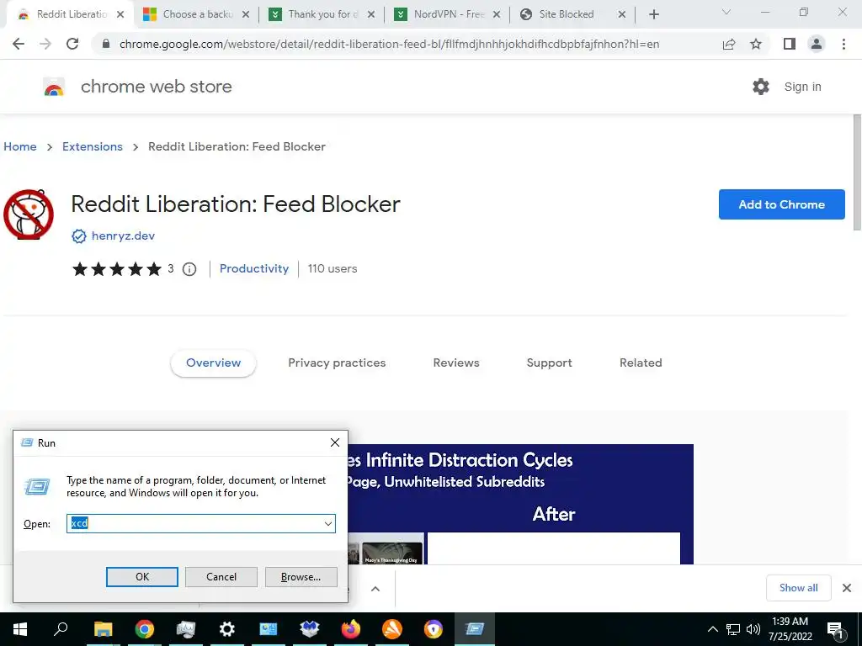Close the Run dialog
Image resolution: width=862 pixels, height=646 pixels.
(335, 442)
